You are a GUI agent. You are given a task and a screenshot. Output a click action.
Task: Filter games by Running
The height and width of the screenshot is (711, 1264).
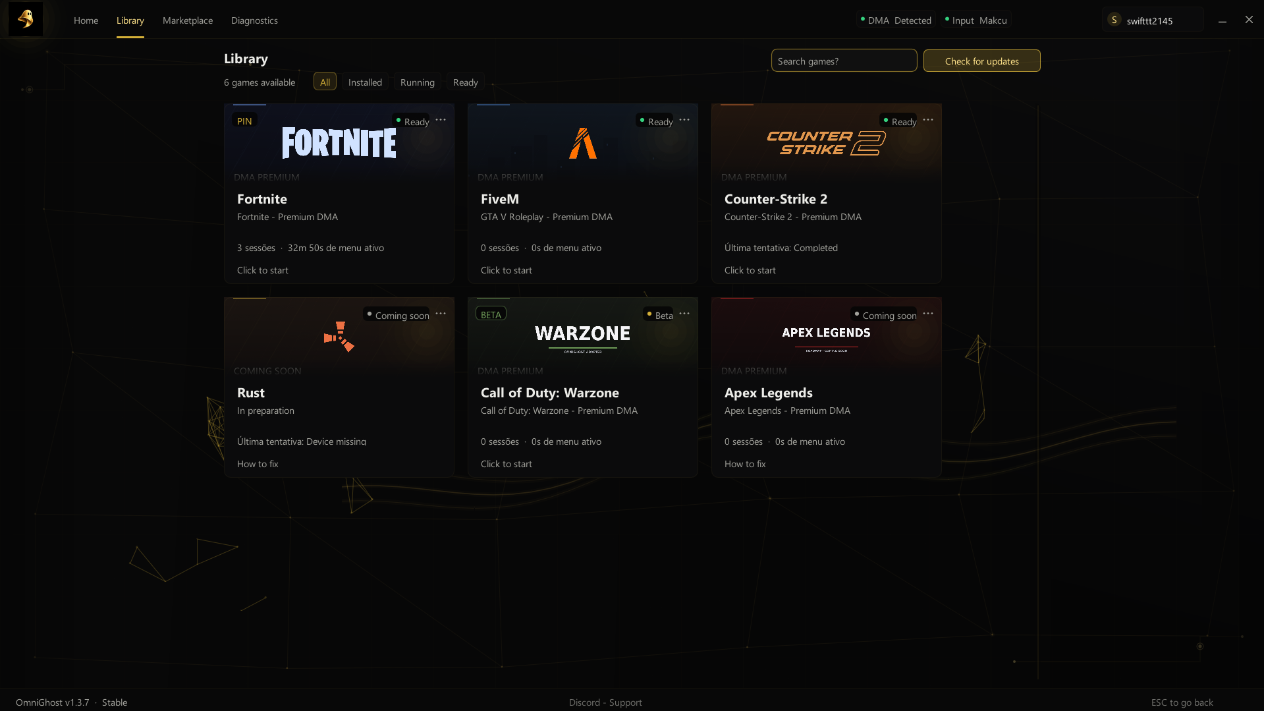(x=418, y=82)
